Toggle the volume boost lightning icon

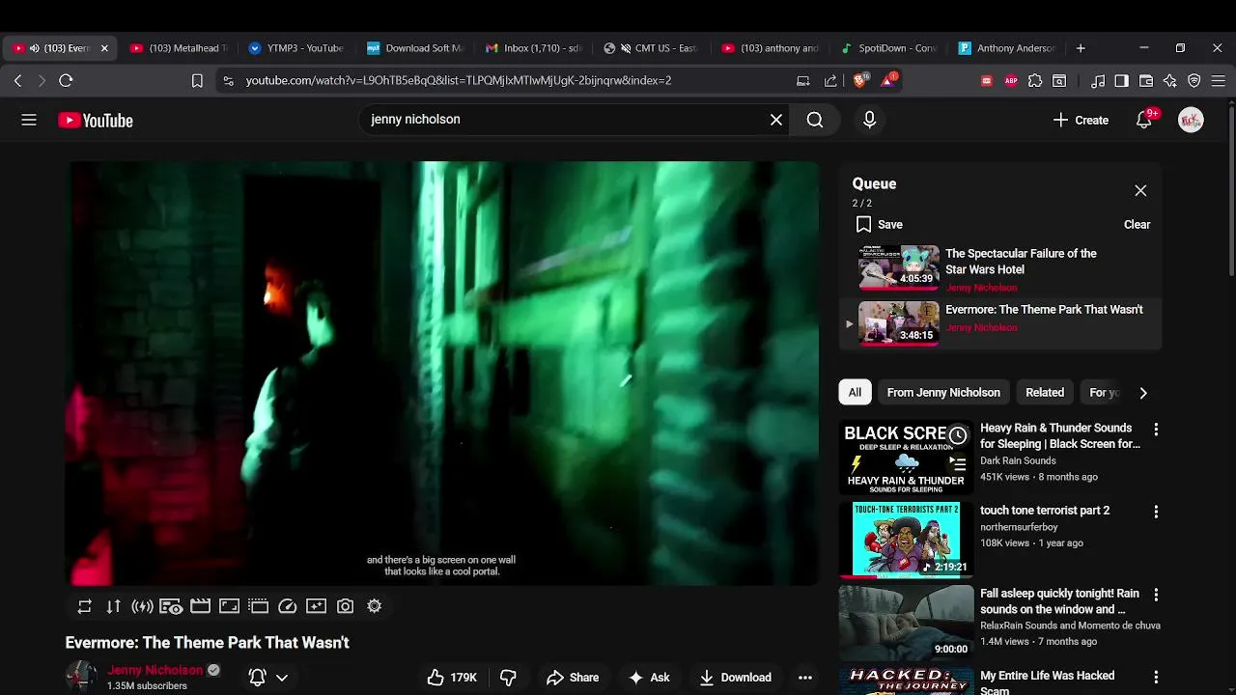tap(143, 606)
